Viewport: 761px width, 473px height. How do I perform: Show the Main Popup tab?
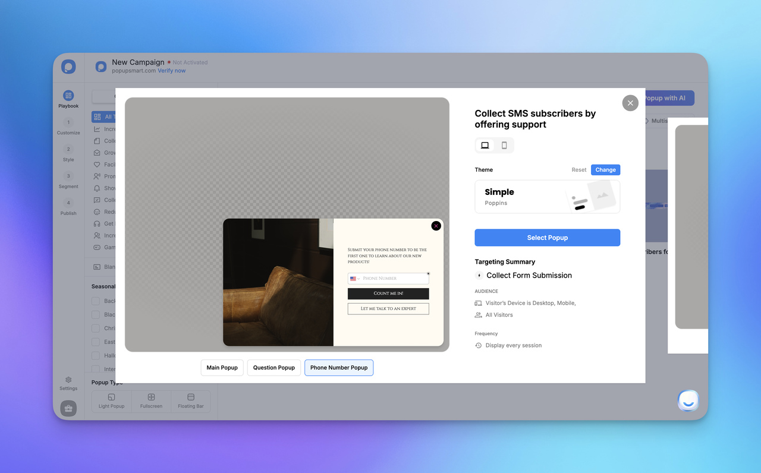coord(222,368)
